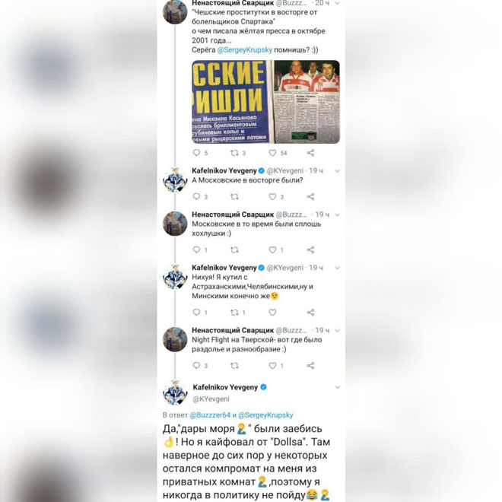502x502 pixels.
Task: Open Ненастоящий Сварщик profile name on Night Flight tweet
Action: coord(233,330)
